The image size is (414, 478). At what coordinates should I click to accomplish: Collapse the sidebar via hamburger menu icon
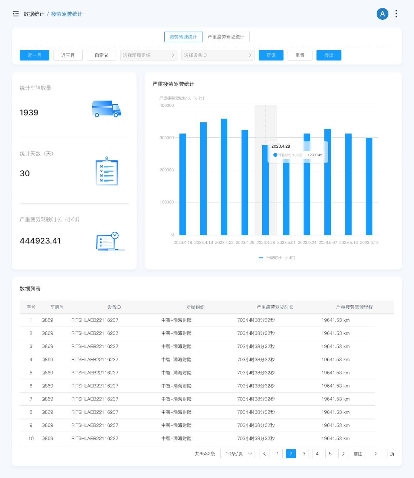tap(16, 14)
